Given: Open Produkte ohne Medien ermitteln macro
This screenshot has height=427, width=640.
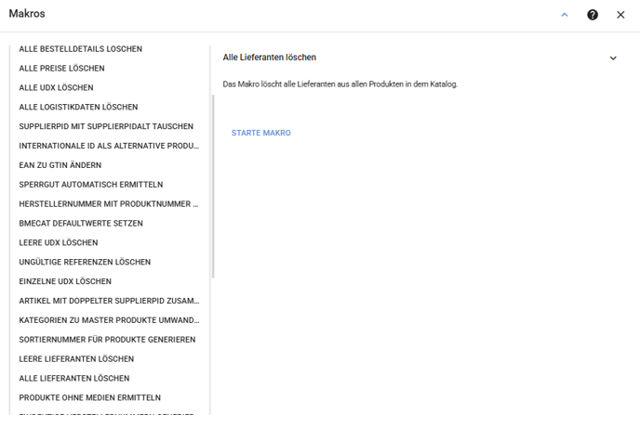Looking at the screenshot, I should pyautogui.click(x=89, y=398).
